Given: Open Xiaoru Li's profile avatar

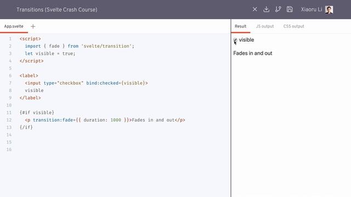Looking at the screenshot, I should (329, 10).
